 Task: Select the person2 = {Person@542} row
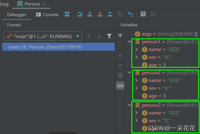click(166, 73)
